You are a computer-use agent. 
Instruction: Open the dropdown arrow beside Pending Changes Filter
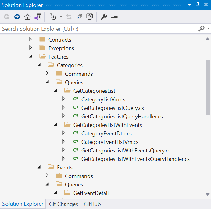61,17
